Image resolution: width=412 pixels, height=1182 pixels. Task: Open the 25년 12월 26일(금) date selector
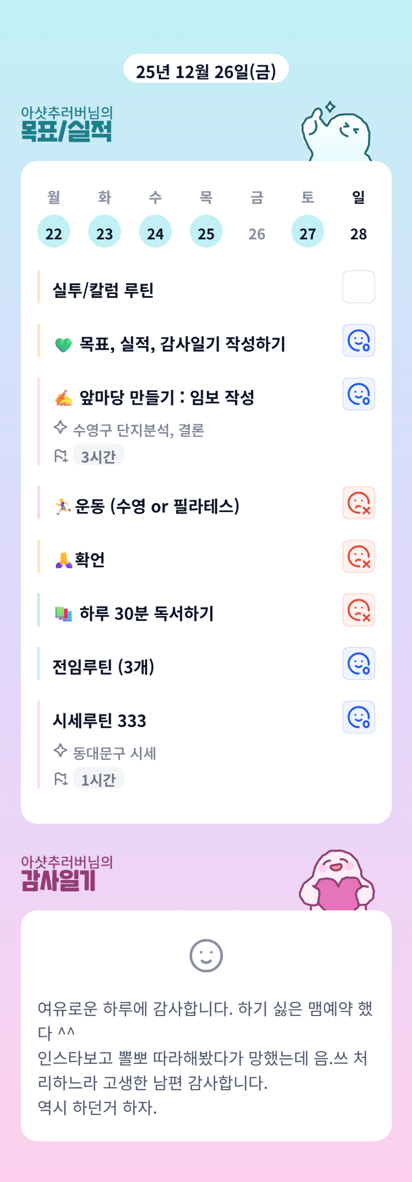tap(206, 70)
